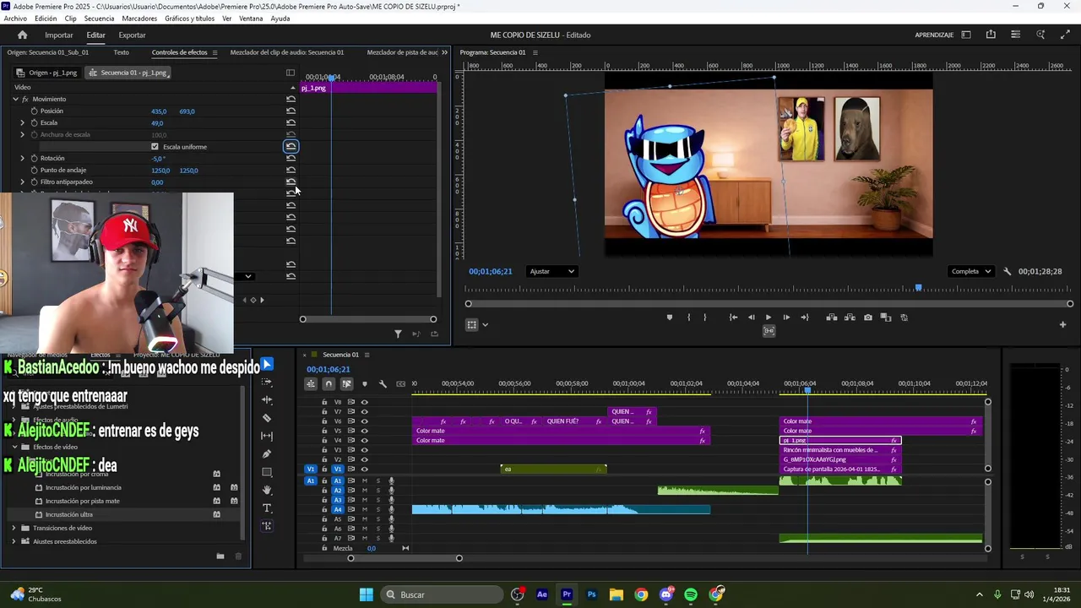Select the Hand tool
1081x608 pixels.
(267, 490)
